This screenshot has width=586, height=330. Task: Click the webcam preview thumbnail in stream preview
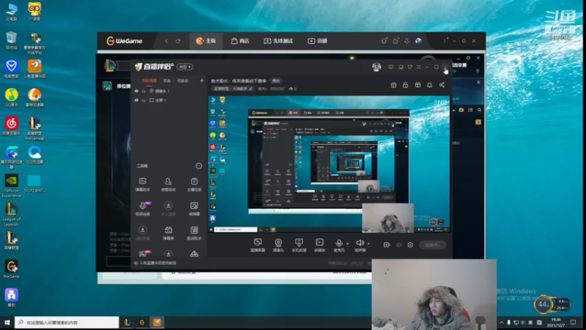pyautogui.click(x=388, y=218)
